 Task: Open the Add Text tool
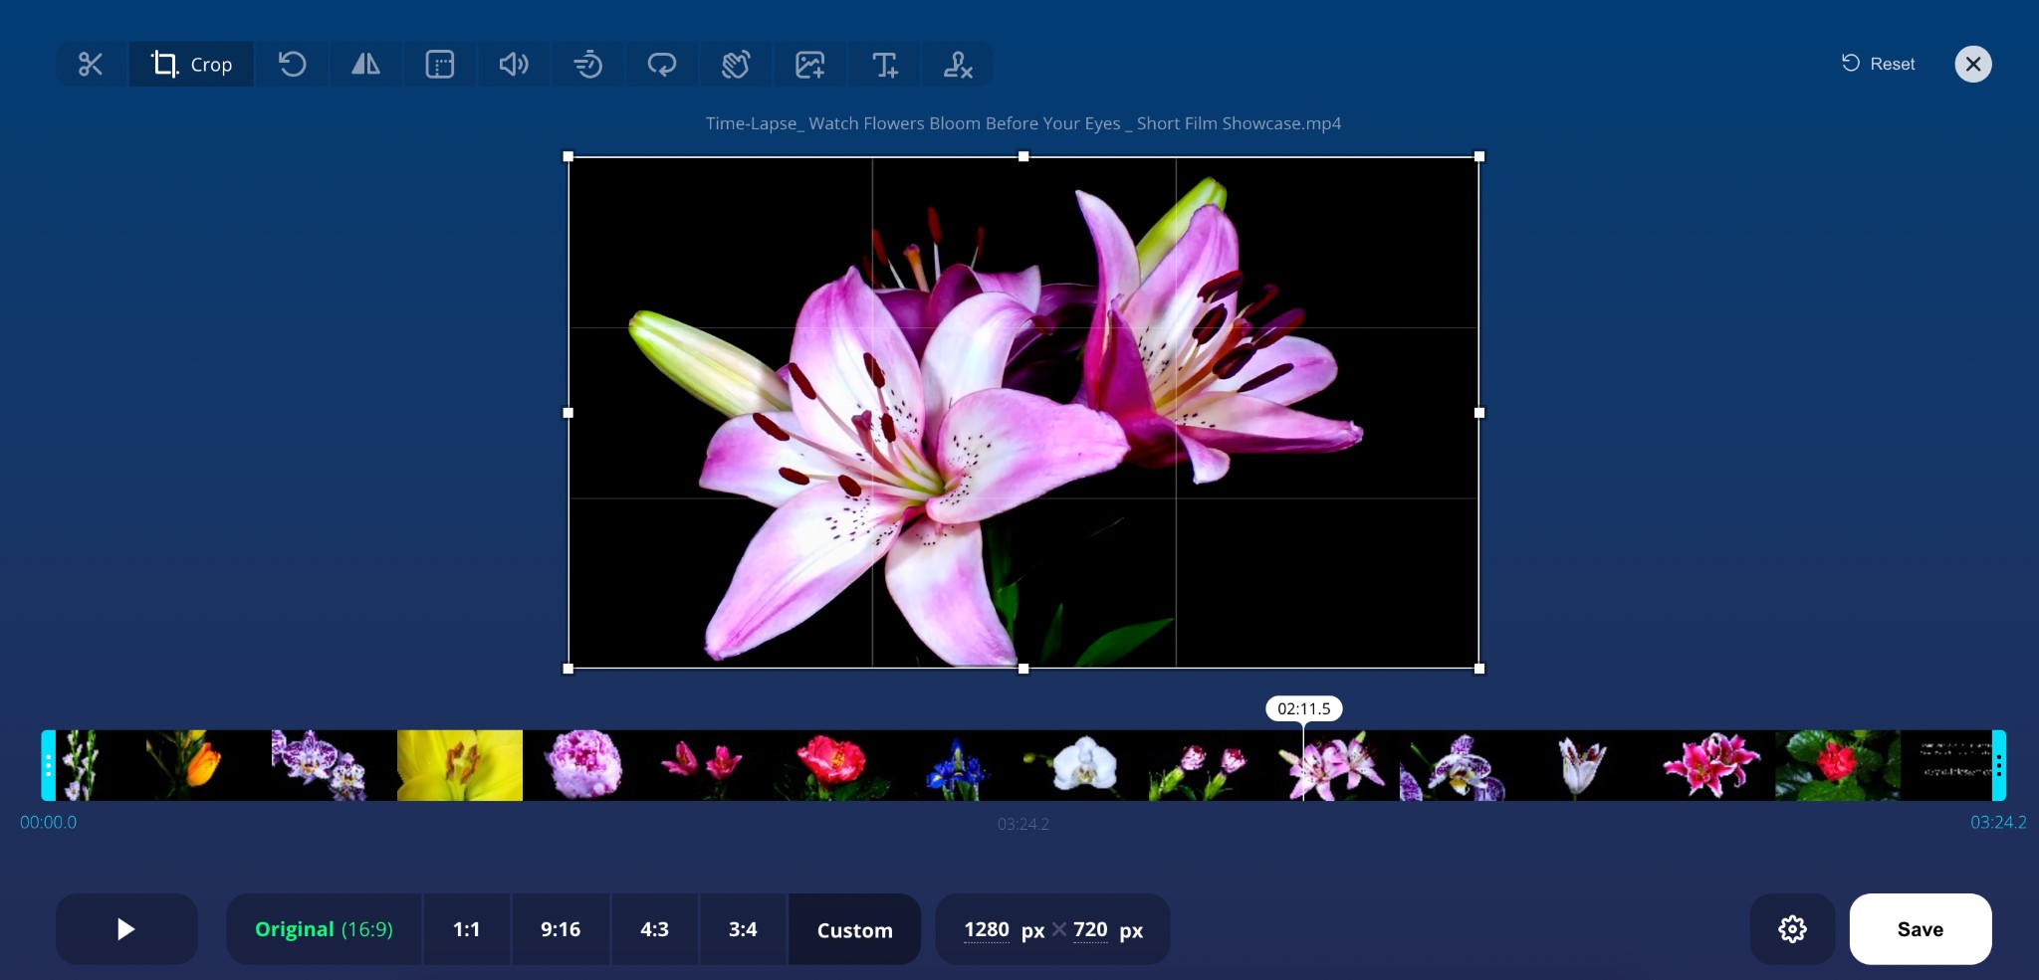(885, 64)
